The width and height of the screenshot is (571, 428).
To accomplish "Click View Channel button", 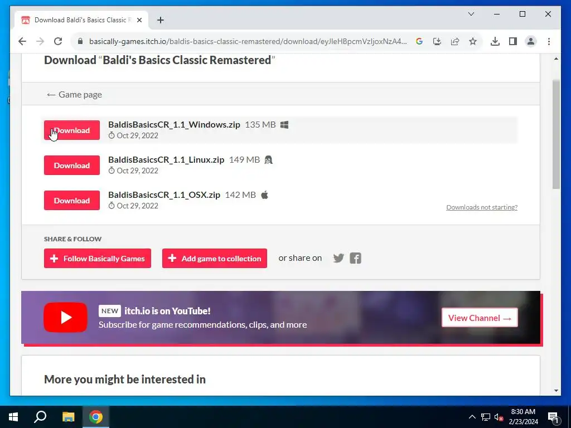I will tap(480, 318).
